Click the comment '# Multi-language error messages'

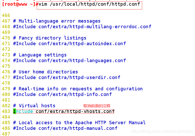pyautogui.click(x=57, y=21)
